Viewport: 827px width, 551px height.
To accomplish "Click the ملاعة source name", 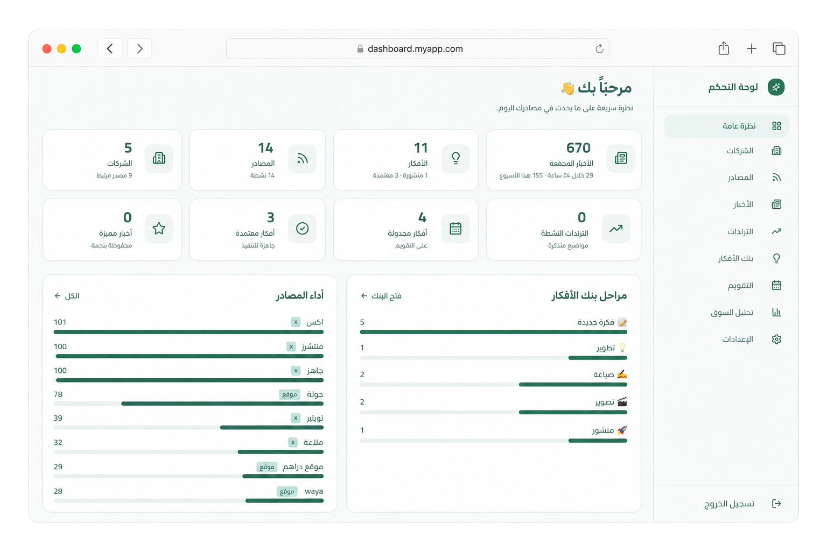I will [313, 442].
